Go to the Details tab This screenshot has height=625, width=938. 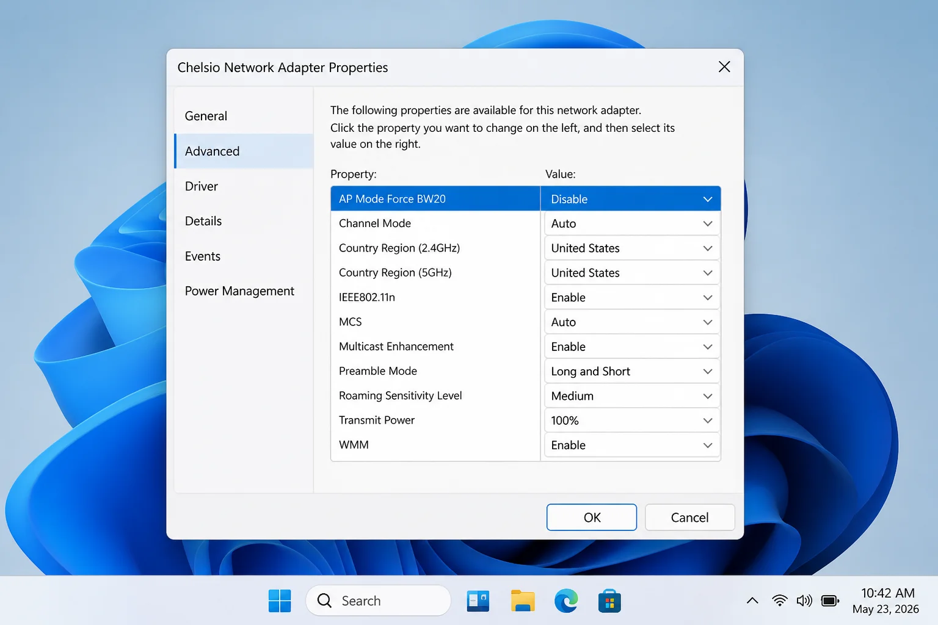coord(244,221)
